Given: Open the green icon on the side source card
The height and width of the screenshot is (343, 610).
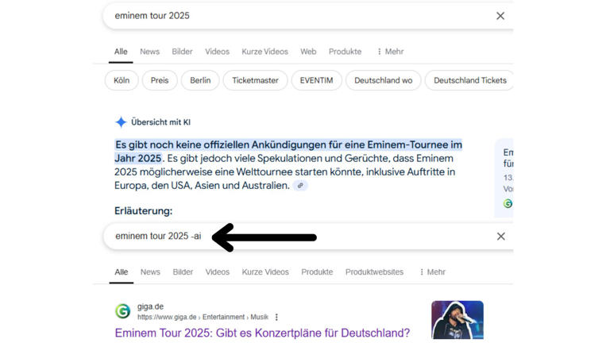Looking at the screenshot, I should coord(508,203).
